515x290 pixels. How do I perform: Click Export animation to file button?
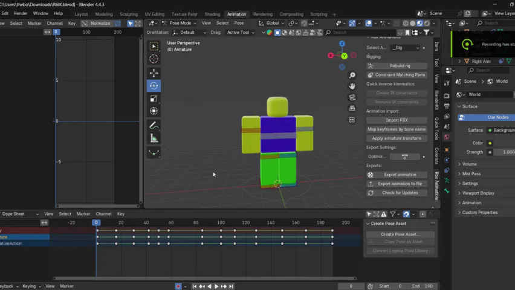click(397, 184)
